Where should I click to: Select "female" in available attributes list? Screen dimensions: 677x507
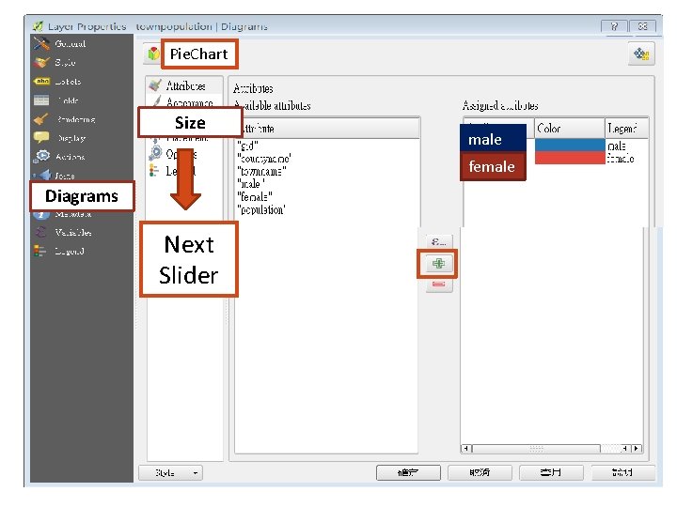(254, 197)
